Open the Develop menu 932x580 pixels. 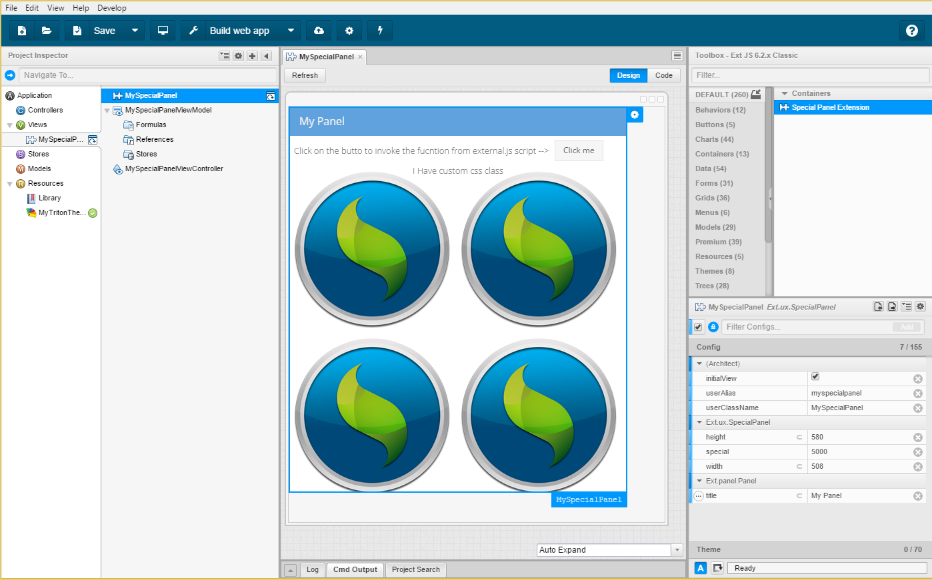112,8
